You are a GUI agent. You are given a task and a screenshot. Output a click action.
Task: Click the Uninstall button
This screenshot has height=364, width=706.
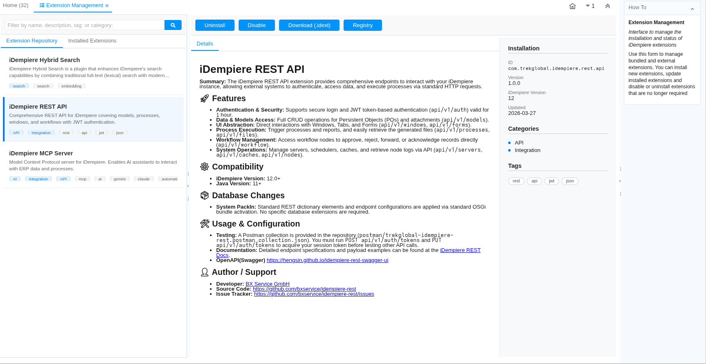point(215,25)
